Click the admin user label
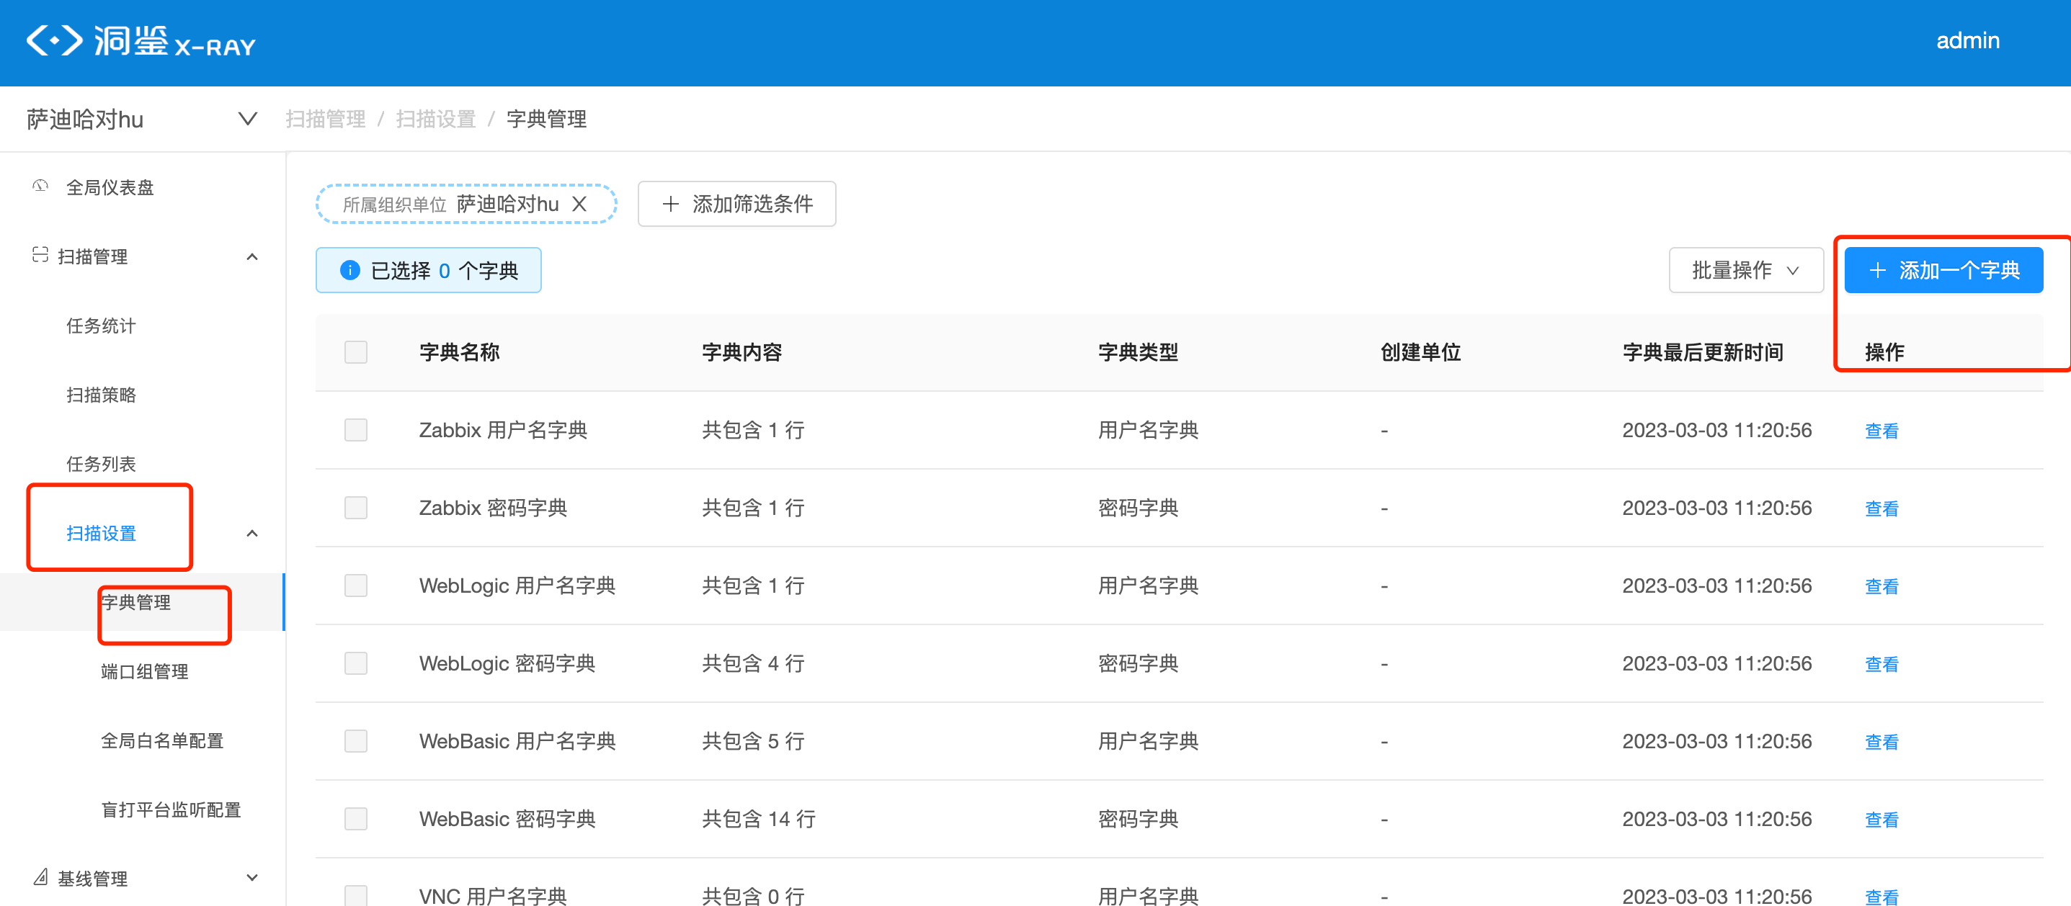Image resolution: width=2071 pixels, height=906 pixels. pyautogui.click(x=1967, y=40)
